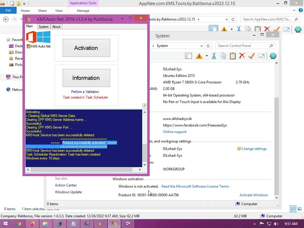The height and width of the screenshot is (228, 304).
Task: Click the Activate Windows link
Action: tap(254, 195)
